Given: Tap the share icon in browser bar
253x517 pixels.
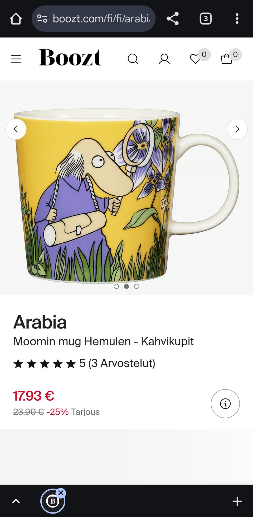Looking at the screenshot, I should (173, 19).
